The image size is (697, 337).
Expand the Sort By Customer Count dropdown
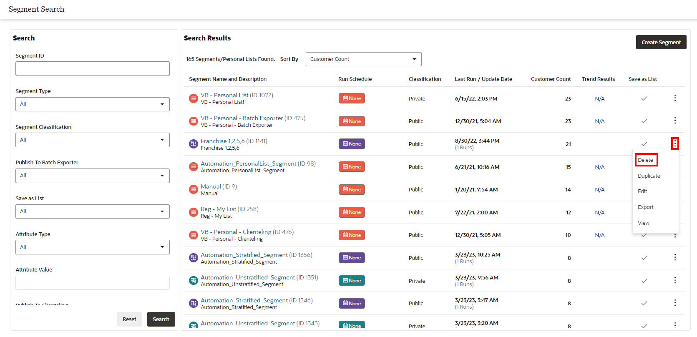(364, 59)
